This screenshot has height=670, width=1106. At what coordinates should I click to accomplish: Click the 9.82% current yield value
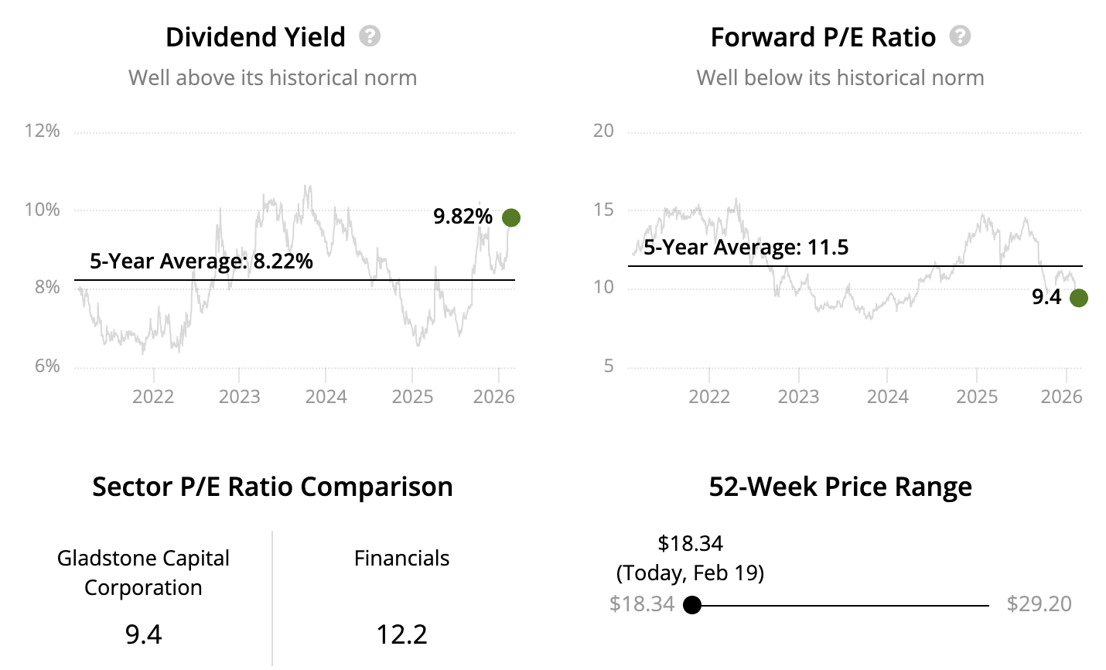tap(463, 217)
